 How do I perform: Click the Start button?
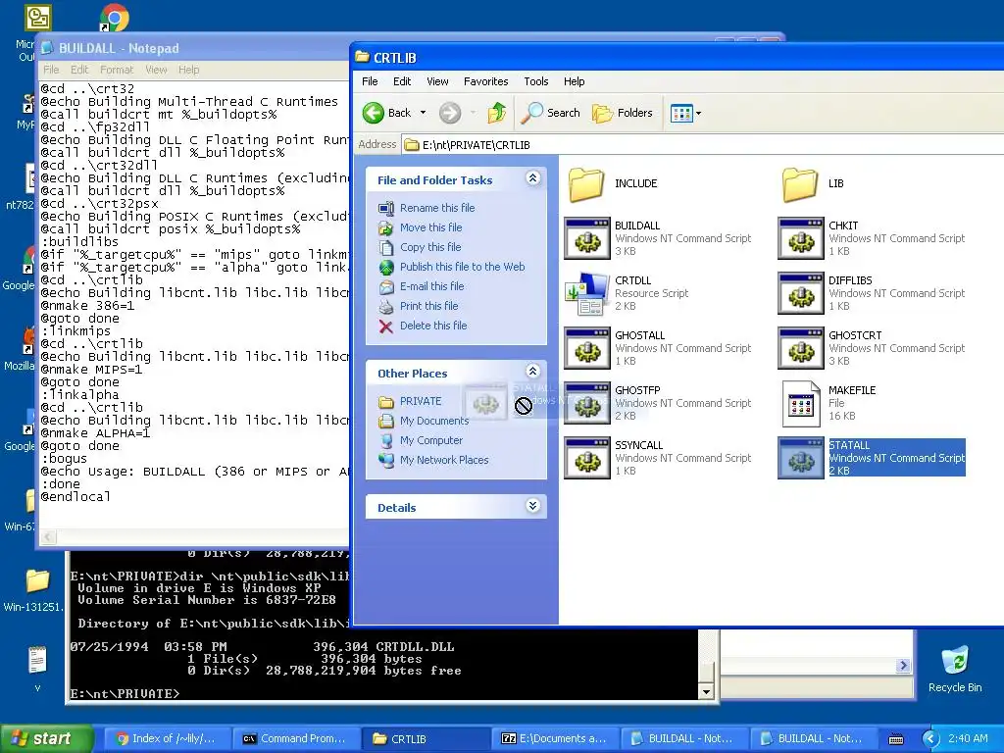pos(46,739)
